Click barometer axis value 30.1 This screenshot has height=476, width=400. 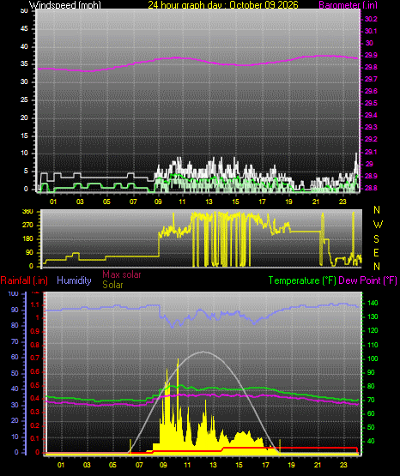tap(371, 31)
